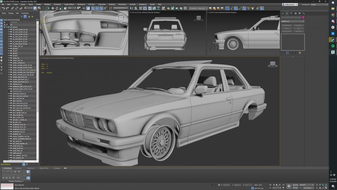Toggle eye icon for pedal_brake_hp
Image resolution: width=337 pixels, height=190 pixels.
(x=9, y=146)
